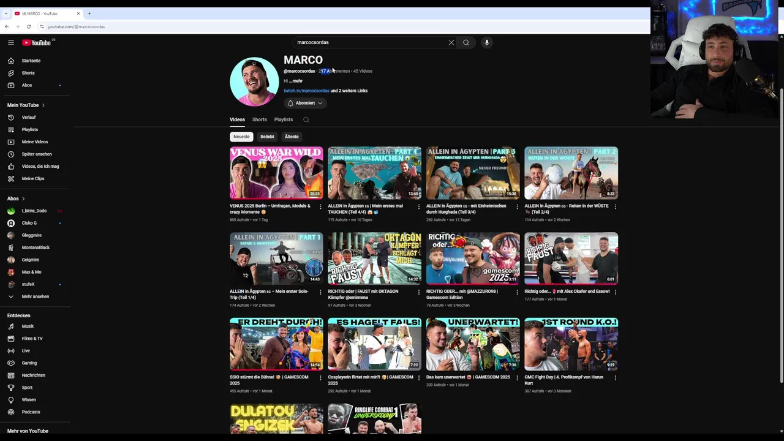Open OKTAGON Kämpfer thumbnail
Viewport: 784px width, 441px height.
point(375,258)
